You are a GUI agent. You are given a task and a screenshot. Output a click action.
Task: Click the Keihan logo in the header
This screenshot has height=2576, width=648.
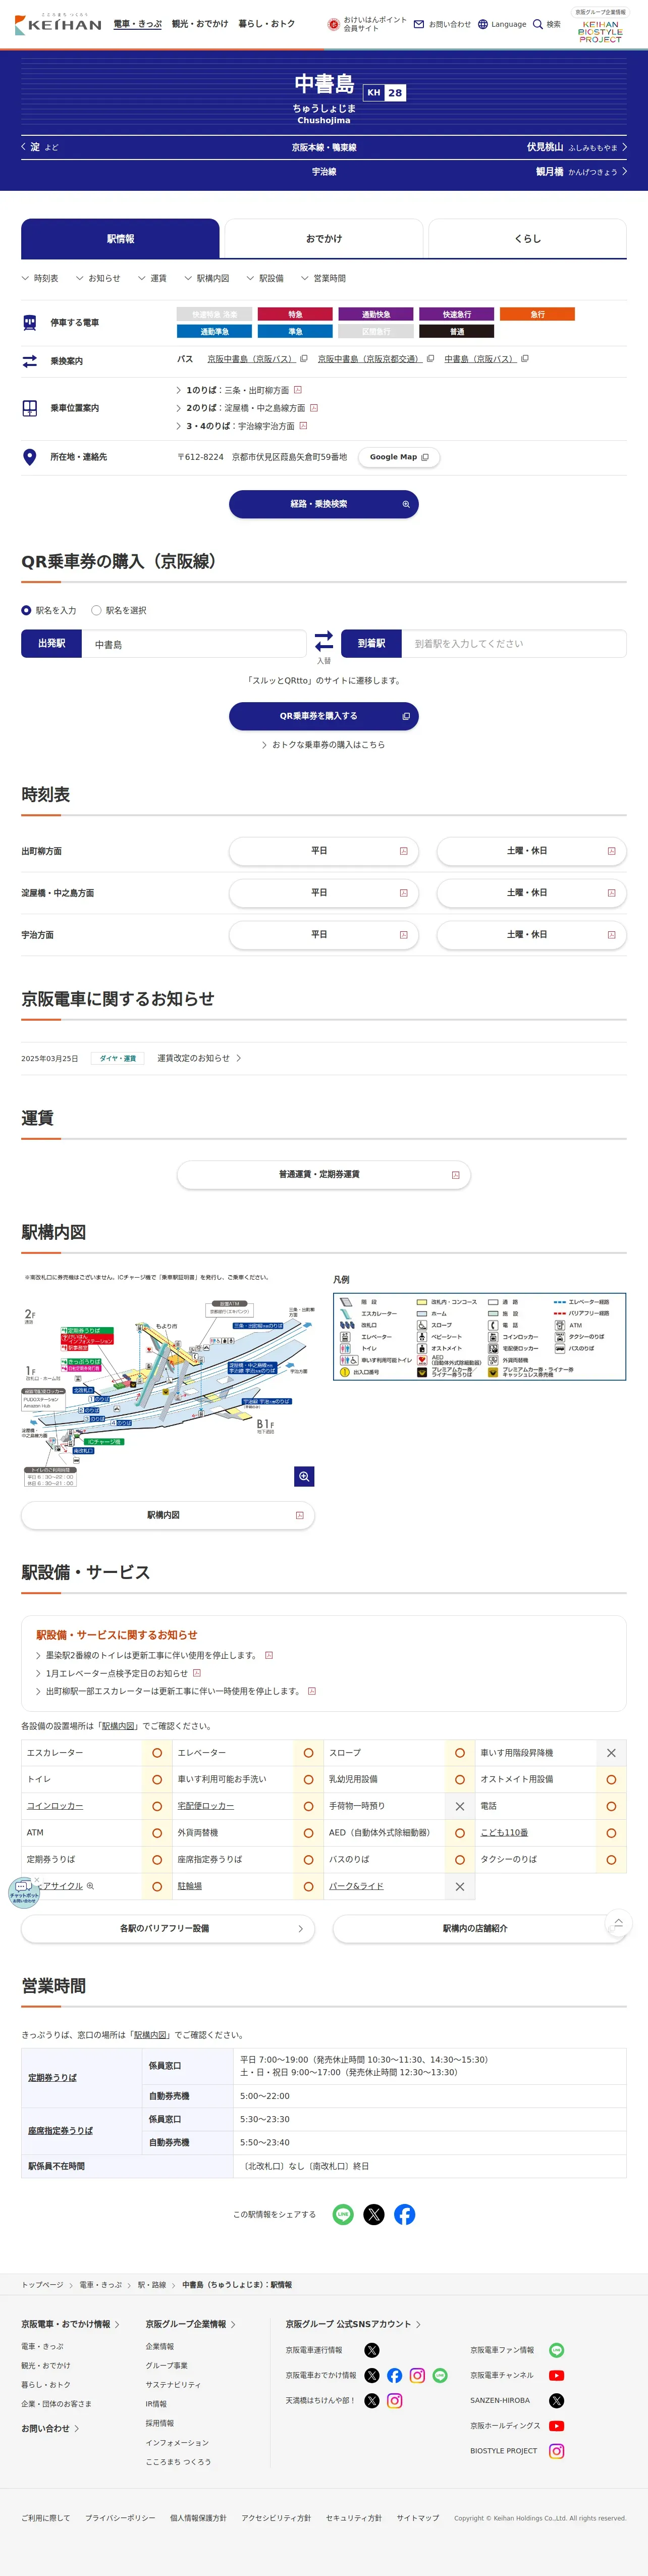pos(58,24)
